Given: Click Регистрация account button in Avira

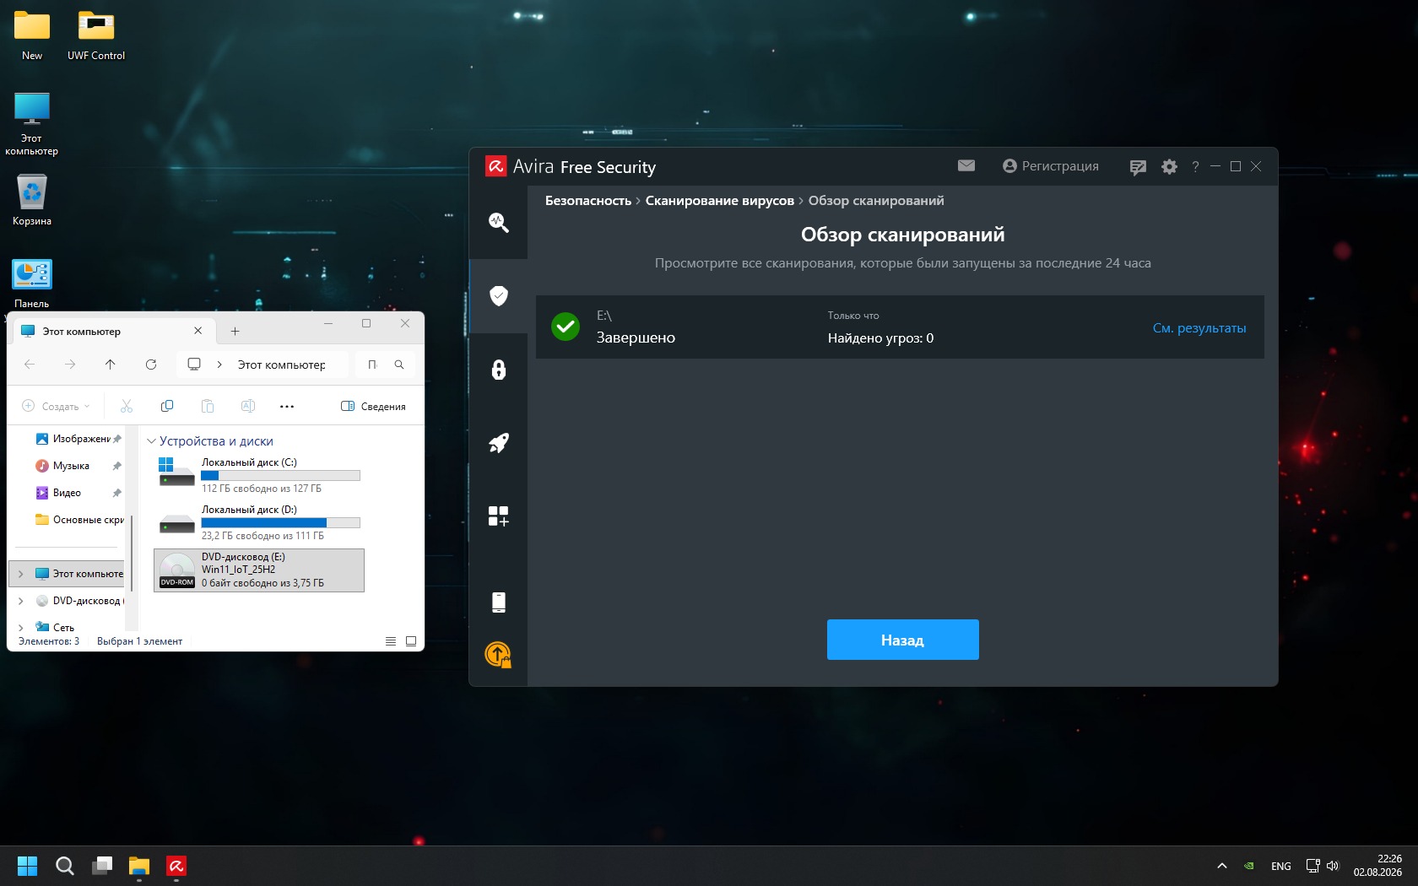Looking at the screenshot, I should [1051, 166].
